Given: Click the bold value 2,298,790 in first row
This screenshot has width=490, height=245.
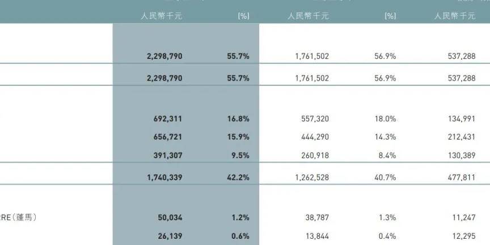Looking at the screenshot, I should 164,56.
